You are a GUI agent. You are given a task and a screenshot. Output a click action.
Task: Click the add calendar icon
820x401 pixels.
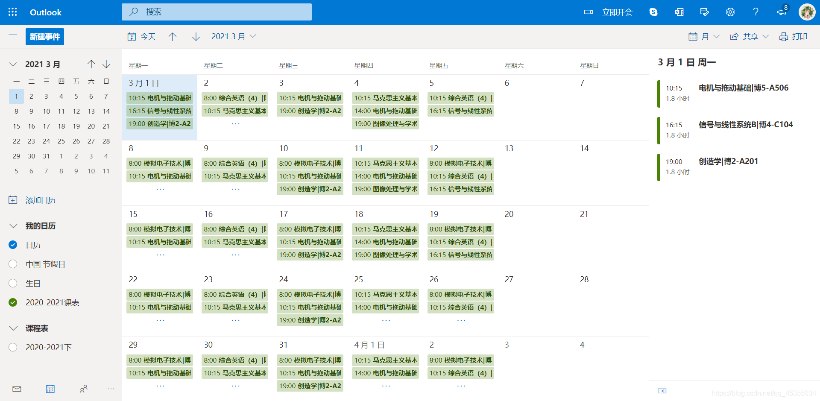[x=13, y=200]
